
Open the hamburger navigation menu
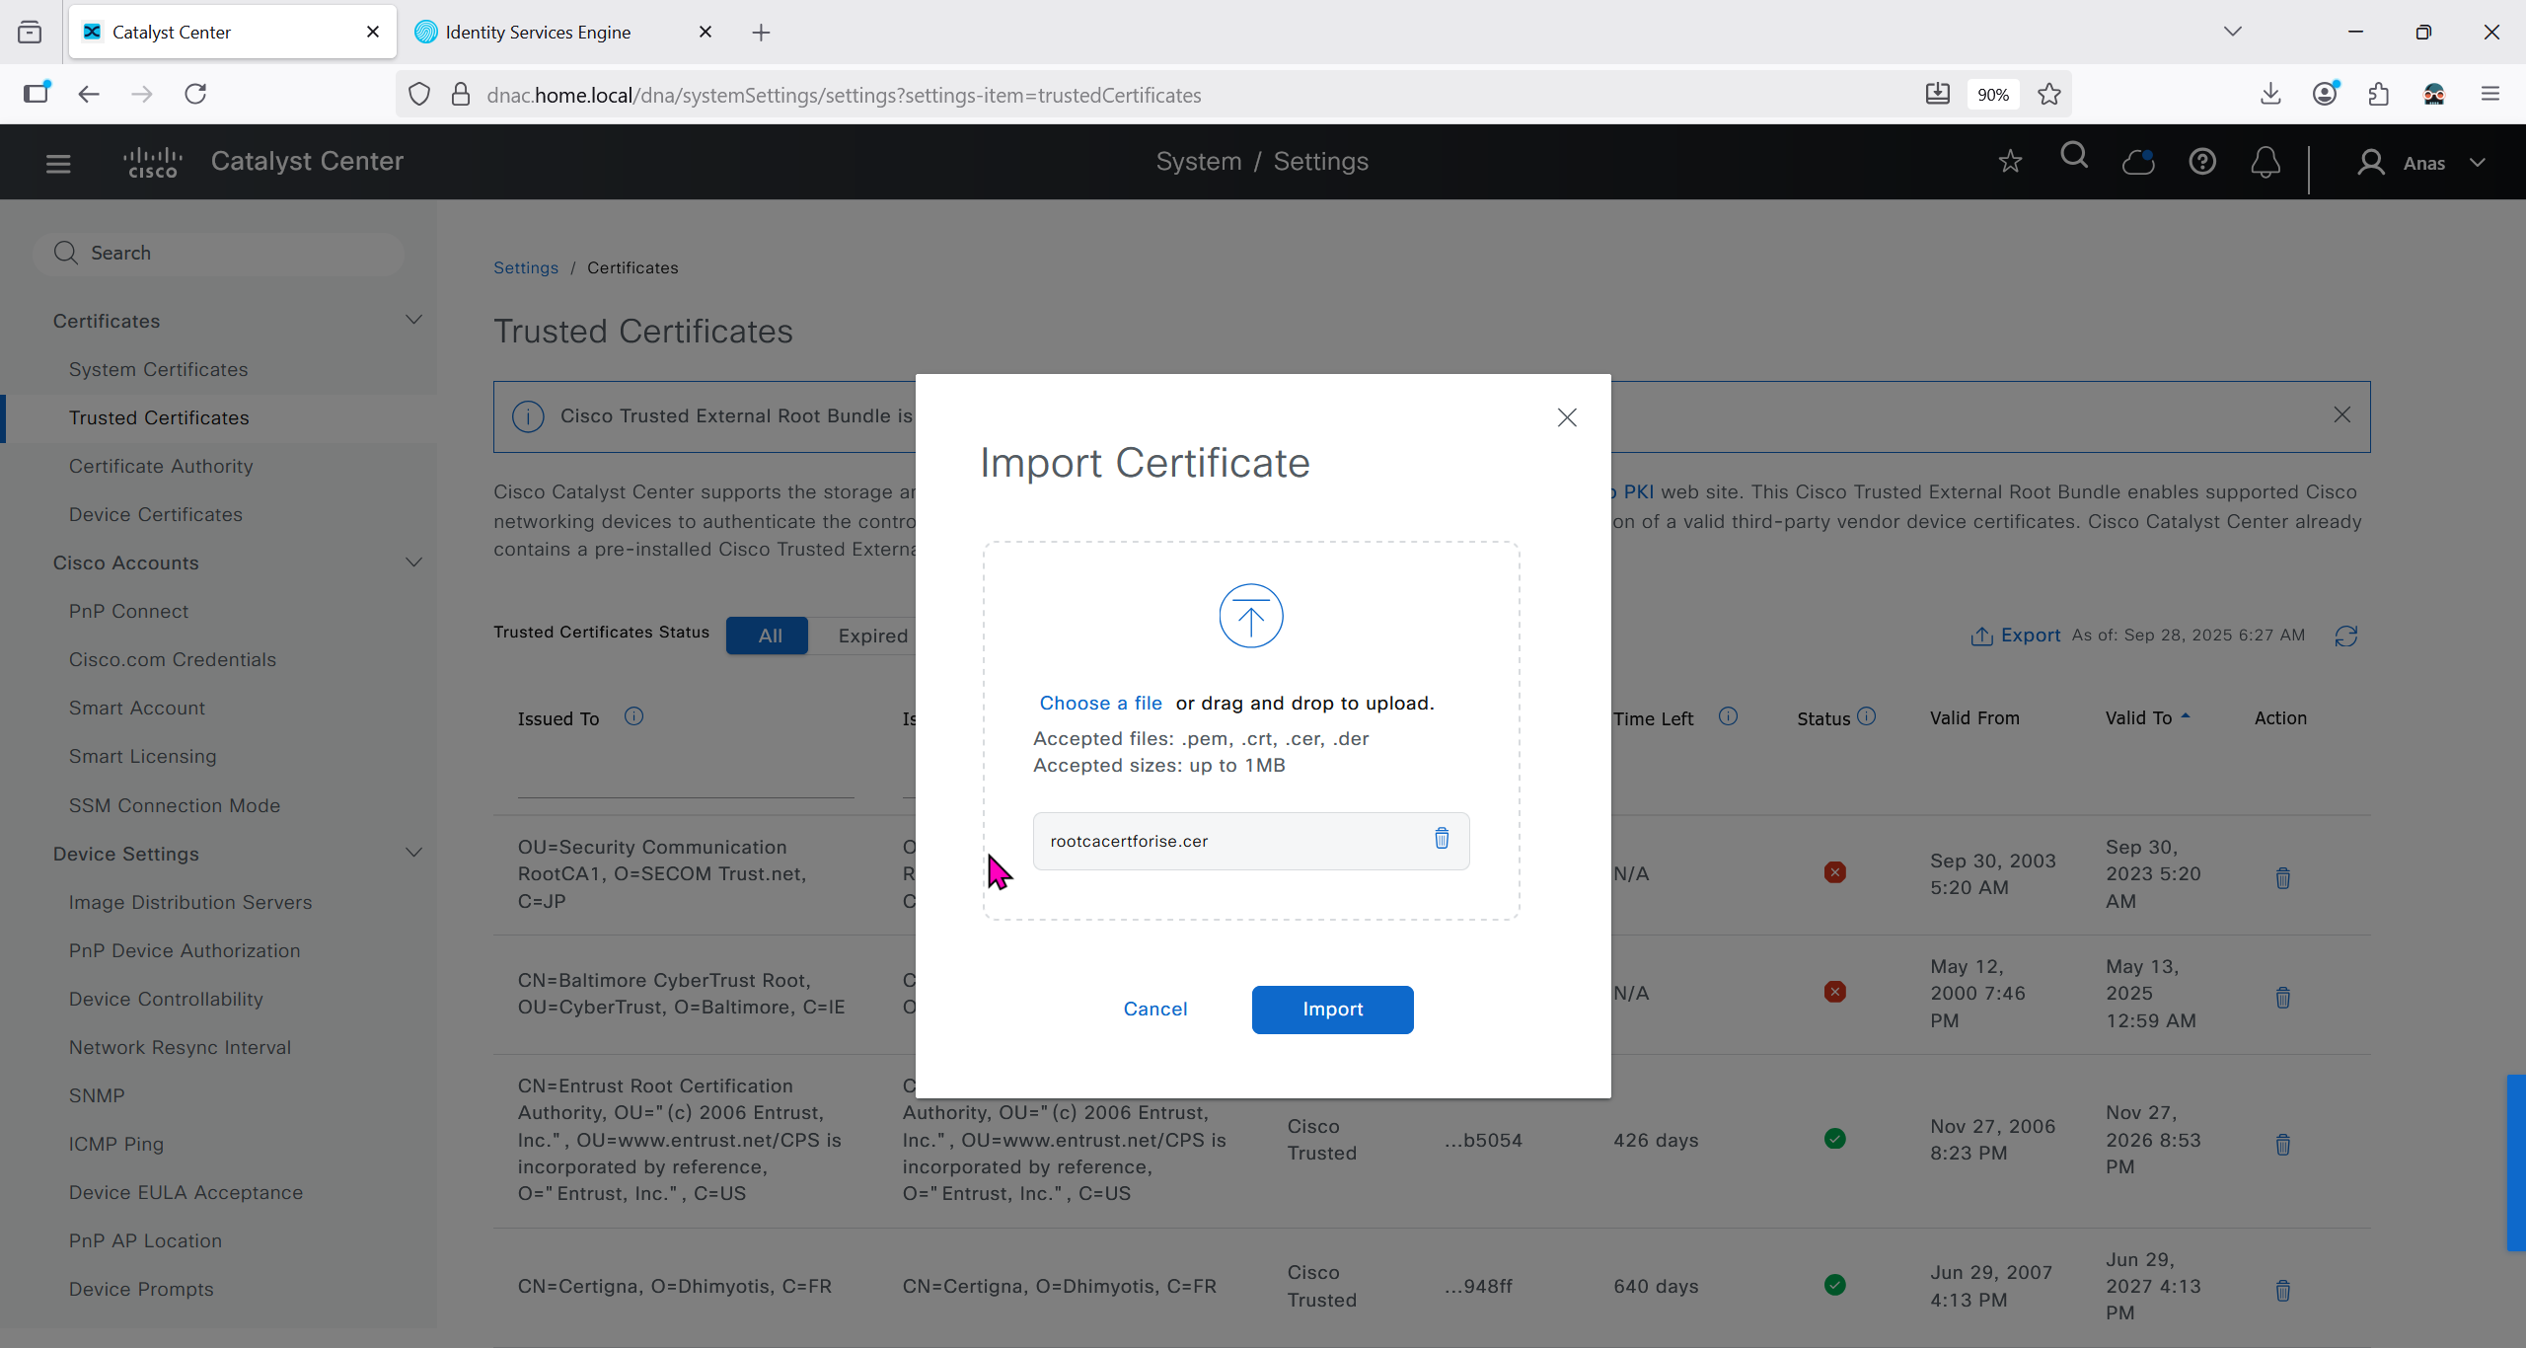(x=58, y=163)
